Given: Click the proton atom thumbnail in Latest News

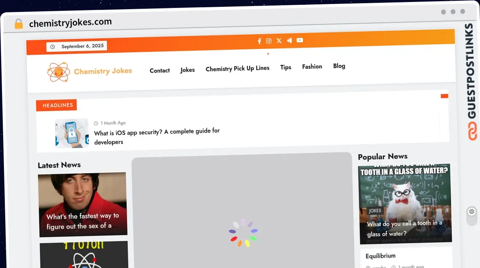Looking at the screenshot, I should tap(84, 254).
